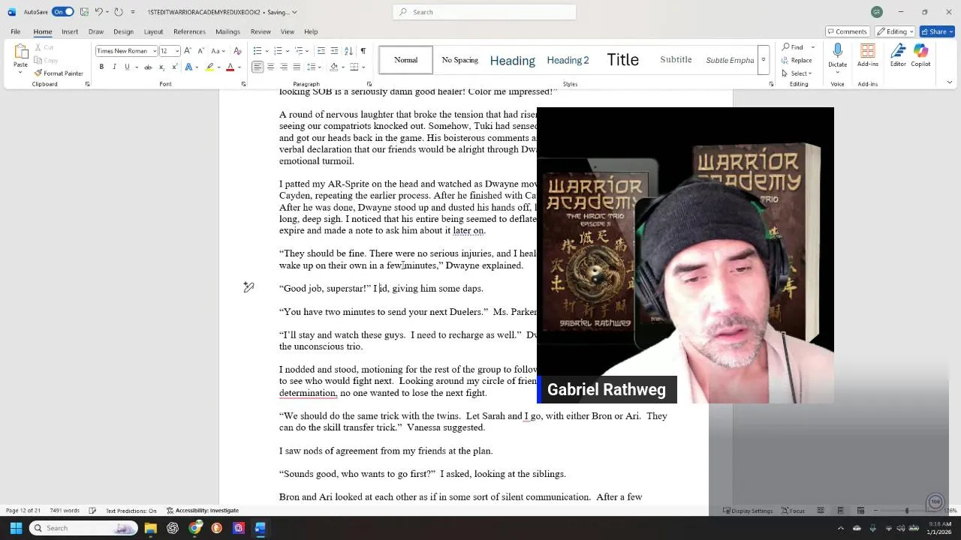Click the Share button
961x540 pixels.
click(936, 31)
